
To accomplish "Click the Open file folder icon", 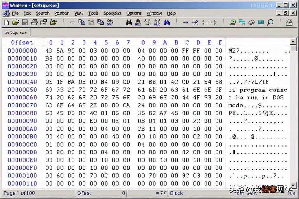I will click(16, 22).
